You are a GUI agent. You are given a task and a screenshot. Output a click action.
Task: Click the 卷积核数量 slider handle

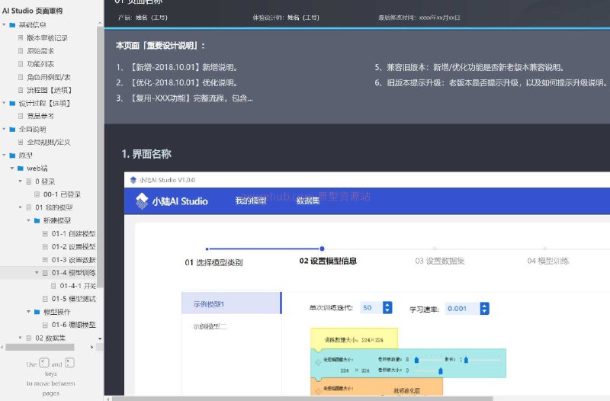tap(416, 360)
